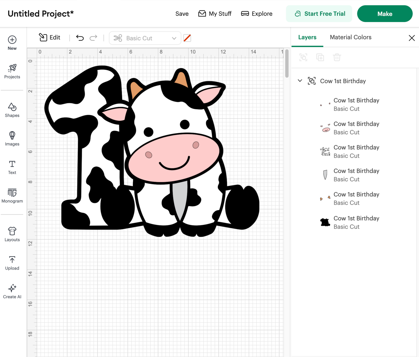Image resolution: width=419 pixels, height=357 pixels.
Task: Click the New project plus icon
Action: click(x=12, y=40)
